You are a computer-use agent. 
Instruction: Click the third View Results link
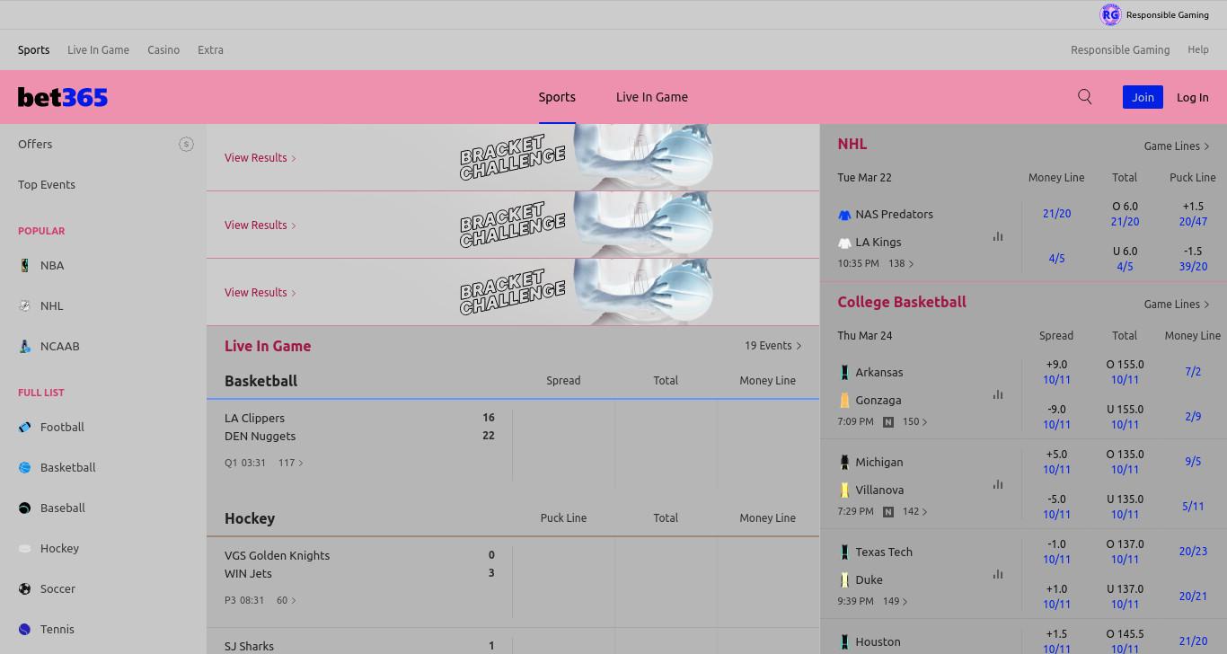(x=260, y=292)
